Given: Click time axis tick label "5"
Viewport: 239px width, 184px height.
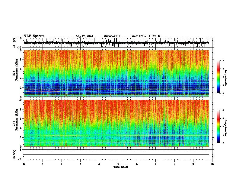Looking at the screenshot, I should (118, 164).
